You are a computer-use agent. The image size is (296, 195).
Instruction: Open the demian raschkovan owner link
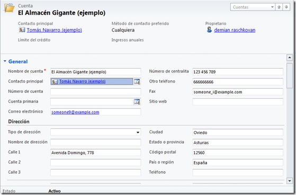[235, 30]
